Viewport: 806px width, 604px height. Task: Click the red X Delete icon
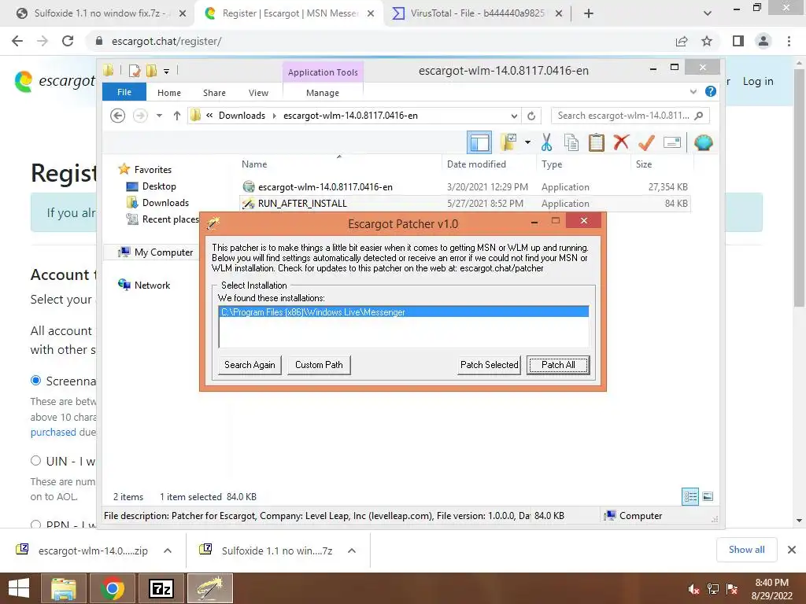click(x=621, y=142)
